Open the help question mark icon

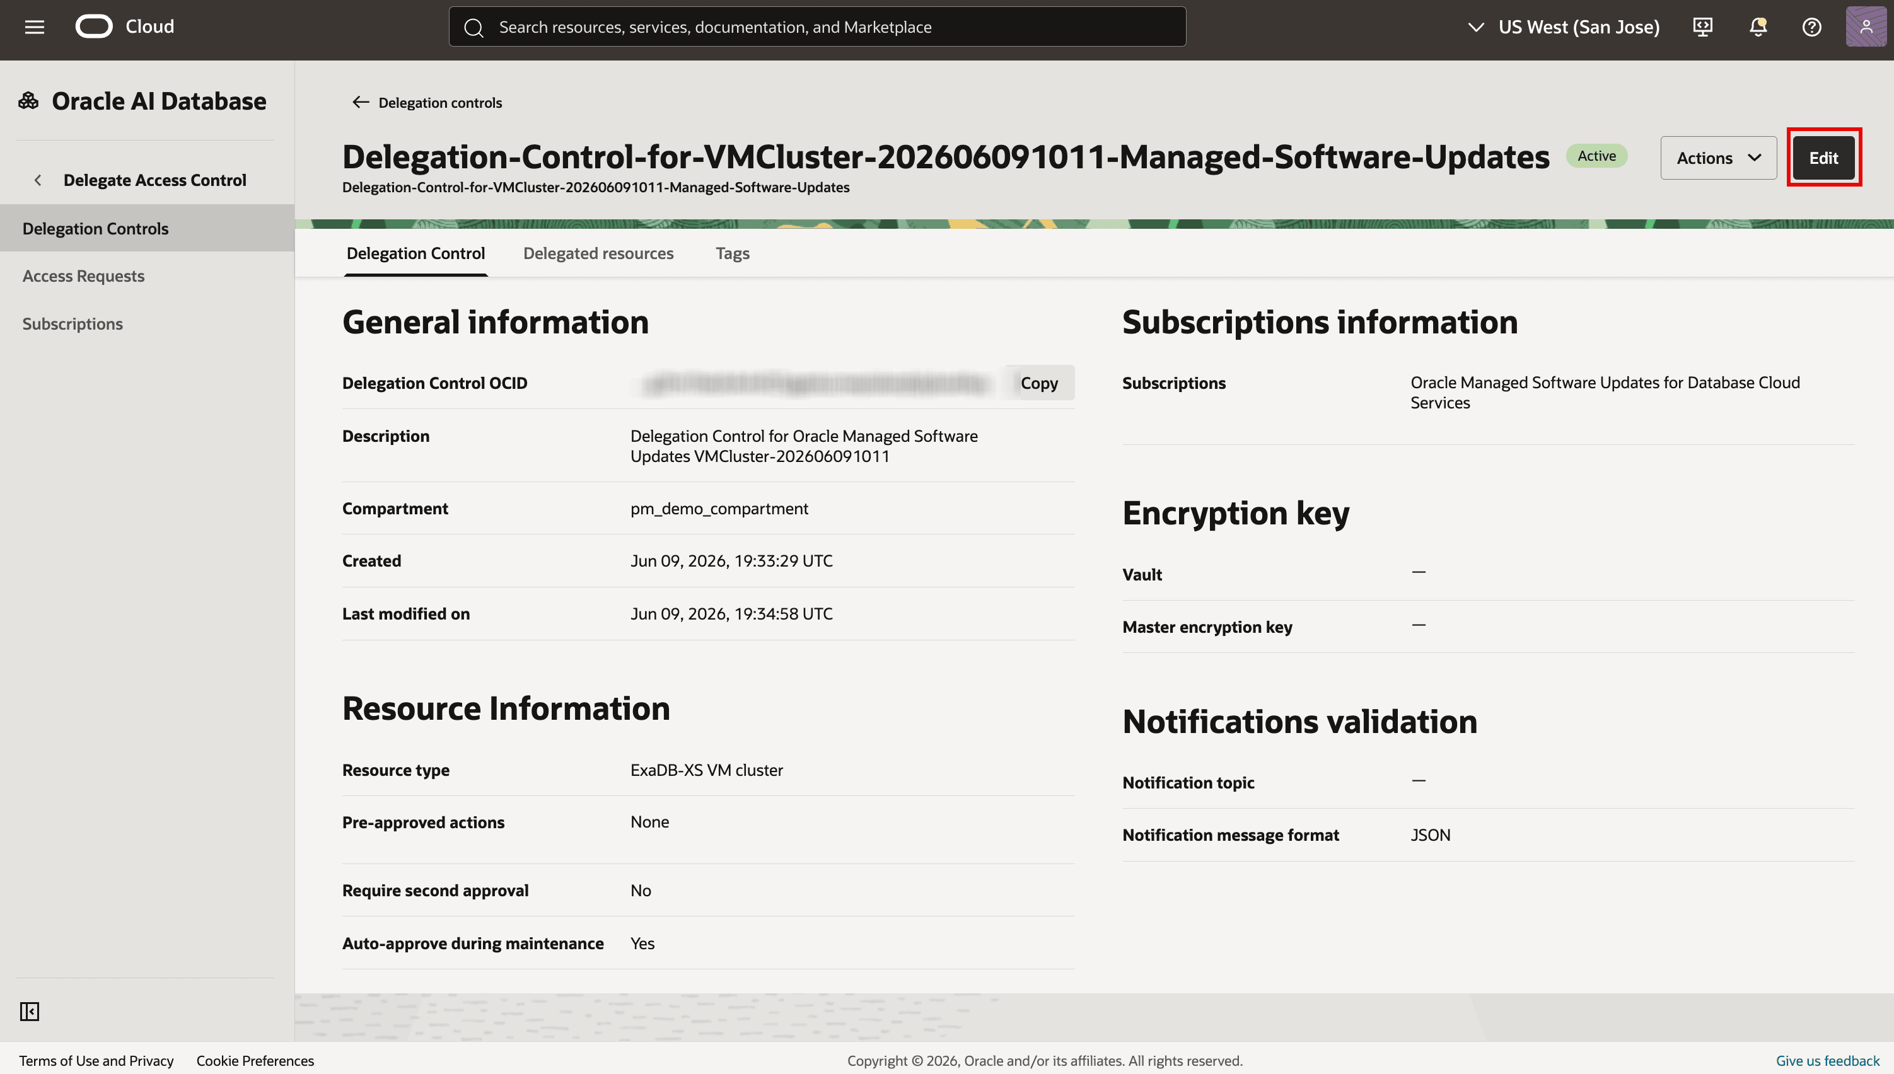pos(1811,27)
